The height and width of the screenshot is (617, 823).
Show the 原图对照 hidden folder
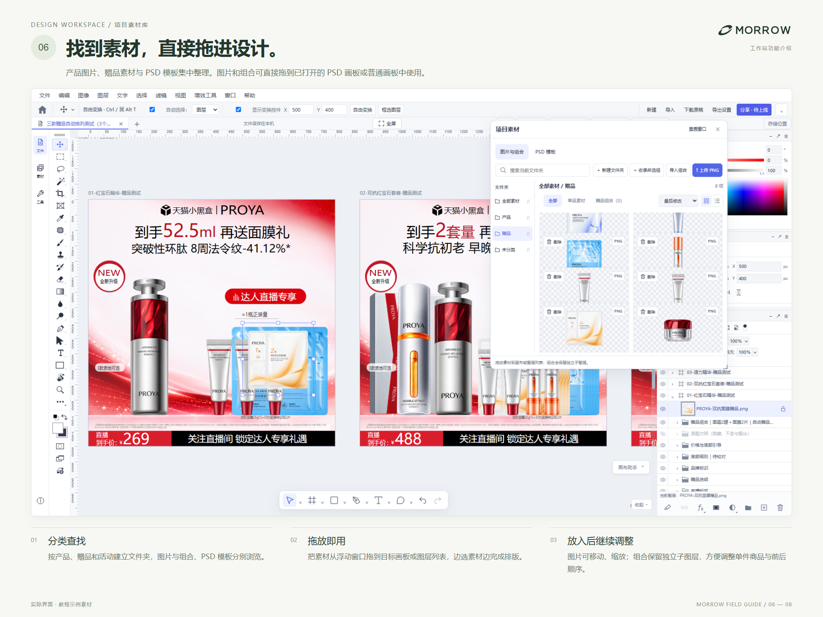tap(663, 434)
